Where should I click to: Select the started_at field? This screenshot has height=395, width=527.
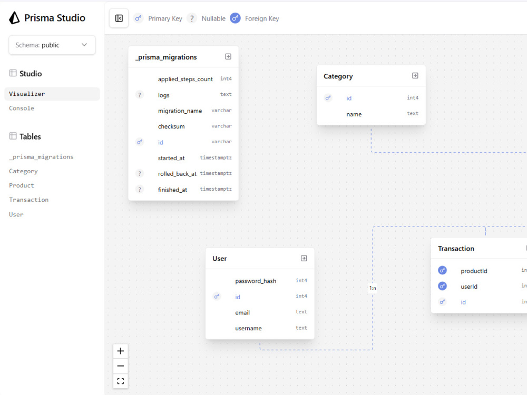click(171, 158)
